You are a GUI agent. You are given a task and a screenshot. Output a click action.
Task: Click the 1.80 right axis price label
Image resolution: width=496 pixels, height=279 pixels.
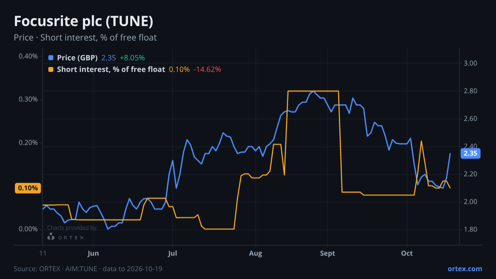coord(471,229)
